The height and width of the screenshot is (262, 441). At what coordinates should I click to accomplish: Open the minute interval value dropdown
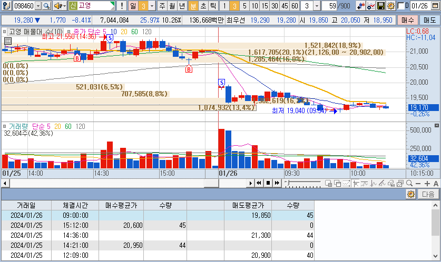(x=317, y=6)
